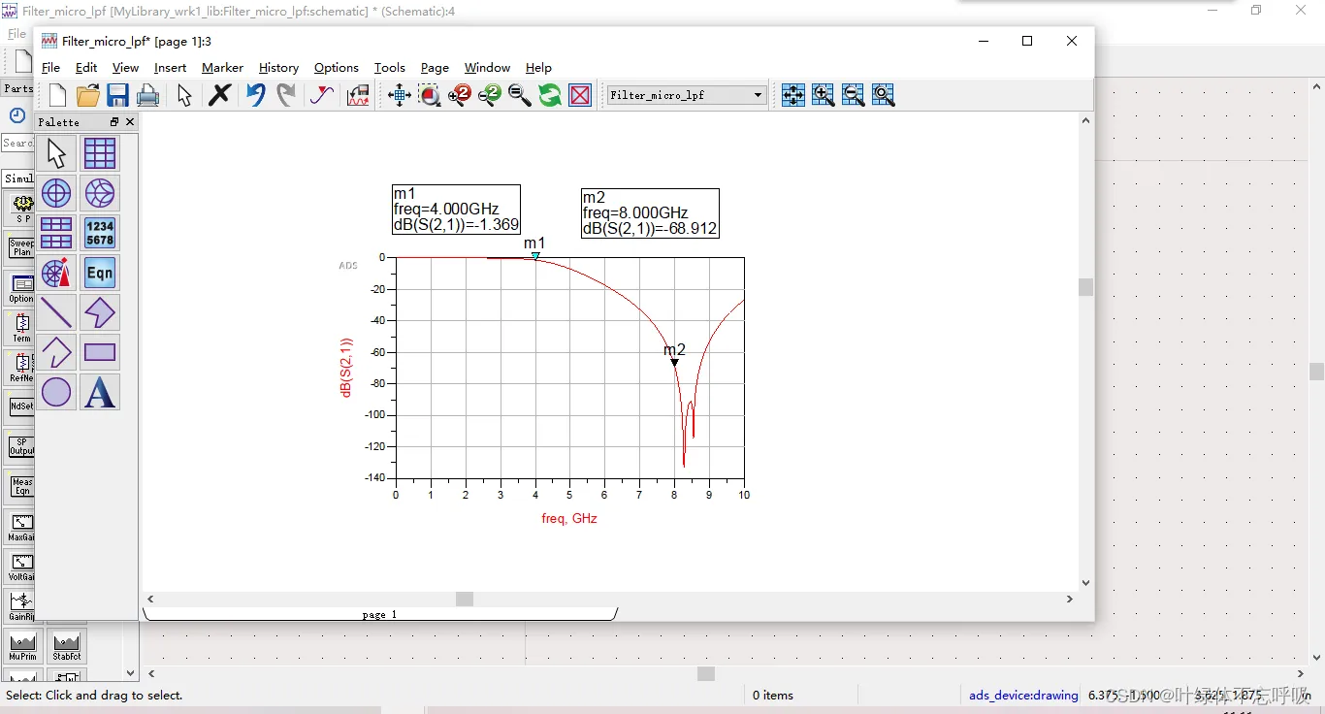Click marker m2 triangle on trace
The width and height of the screenshot is (1325, 714).
tap(674, 363)
